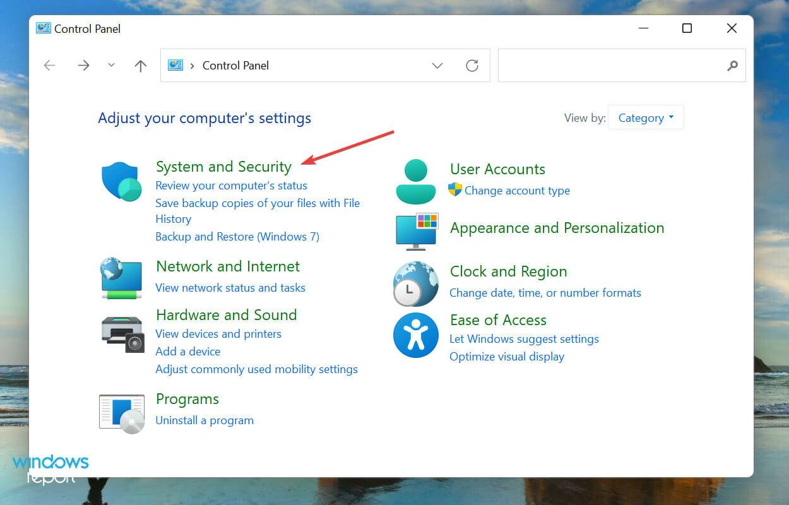This screenshot has width=789, height=505.
Task: Click the Refresh icon in the address bar
Action: pyautogui.click(x=472, y=65)
